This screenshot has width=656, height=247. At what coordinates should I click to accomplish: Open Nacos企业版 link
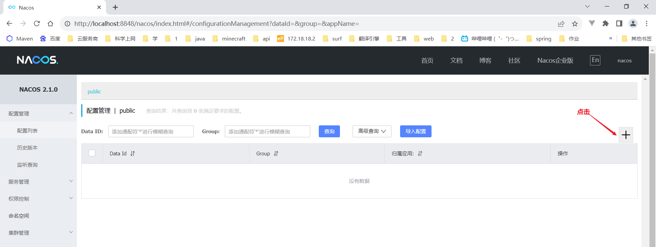pyautogui.click(x=555, y=60)
